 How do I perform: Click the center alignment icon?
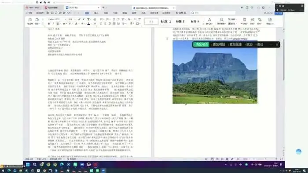click(x=105, y=24)
